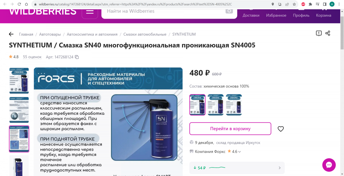Expand the price history 54 ₽ arrow
This screenshot has width=344, height=176.
pyautogui.click(x=280, y=168)
